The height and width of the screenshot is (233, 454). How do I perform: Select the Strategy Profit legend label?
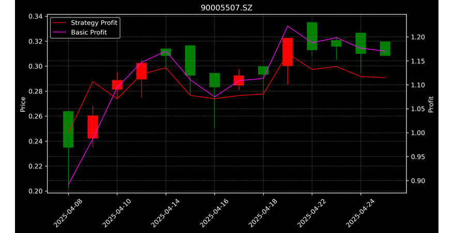pyautogui.click(x=94, y=23)
